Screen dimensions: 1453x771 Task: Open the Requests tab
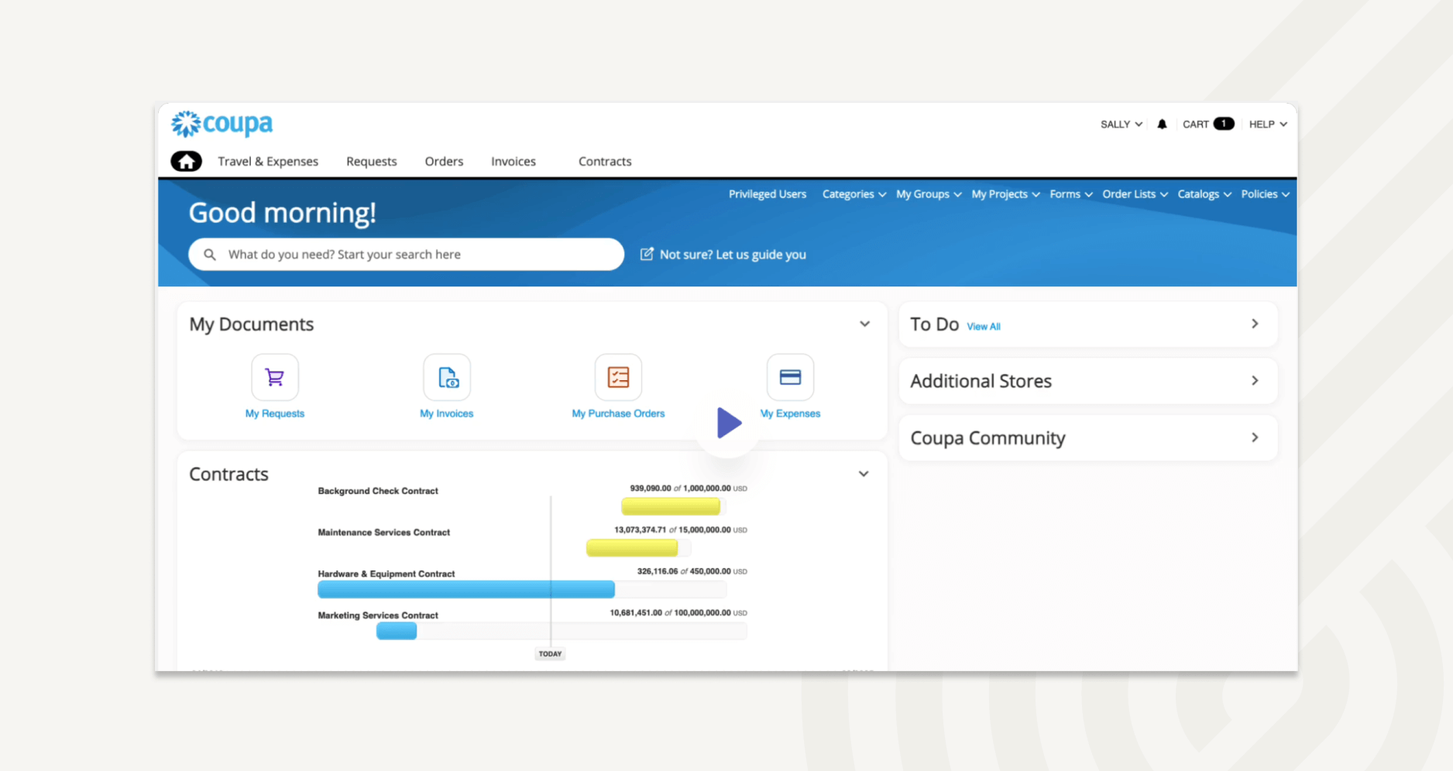372,161
